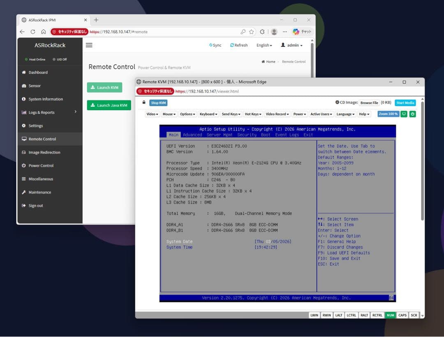This screenshot has width=444, height=337.
Task: Open the Send Keys dropdown menu
Action: click(x=231, y=114)
